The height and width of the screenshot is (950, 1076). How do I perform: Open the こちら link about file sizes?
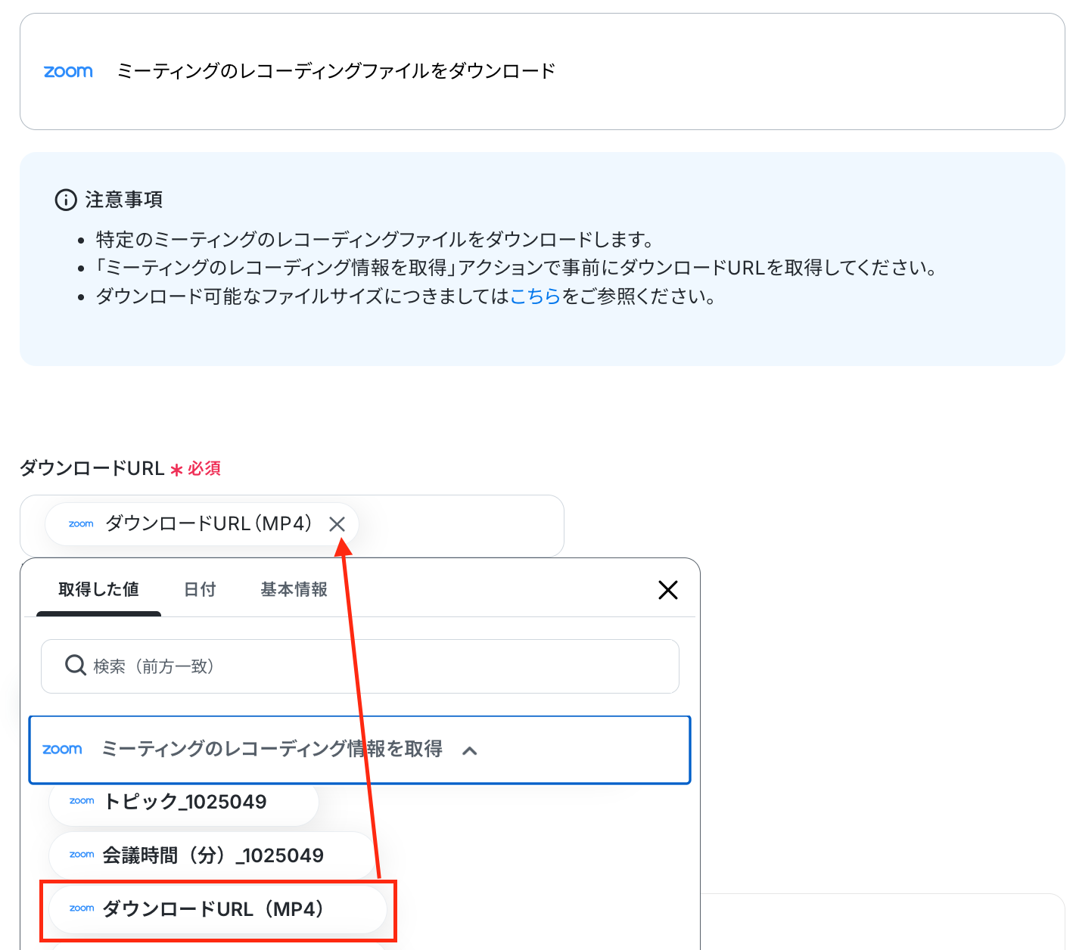click(x=536, y=296)
